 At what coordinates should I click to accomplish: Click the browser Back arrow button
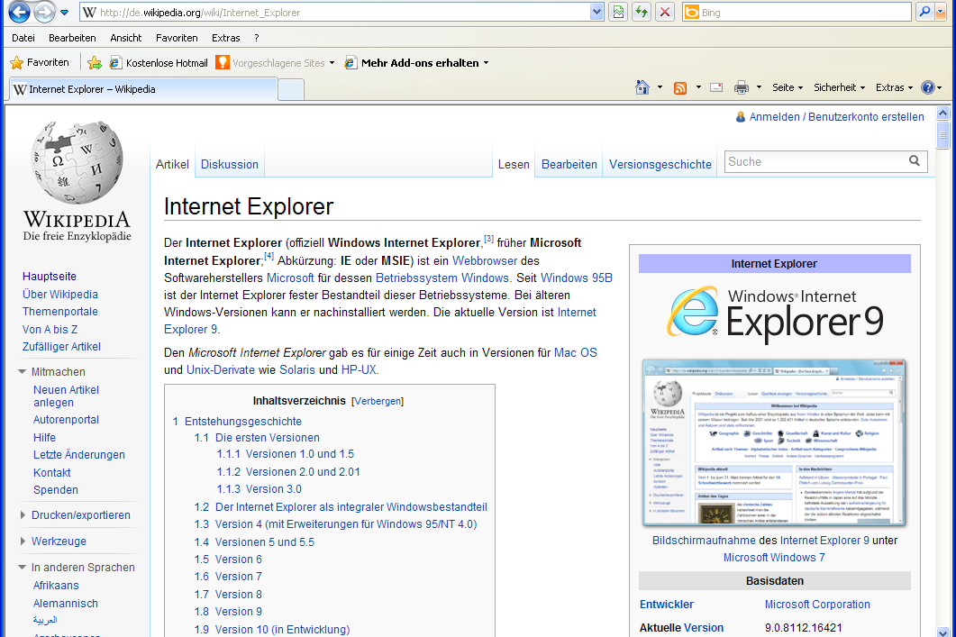pos(19,13)
